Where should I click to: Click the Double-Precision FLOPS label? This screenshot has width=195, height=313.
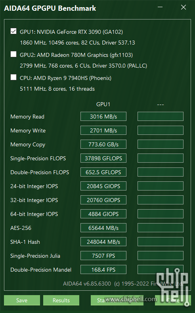tap(40, 172)
